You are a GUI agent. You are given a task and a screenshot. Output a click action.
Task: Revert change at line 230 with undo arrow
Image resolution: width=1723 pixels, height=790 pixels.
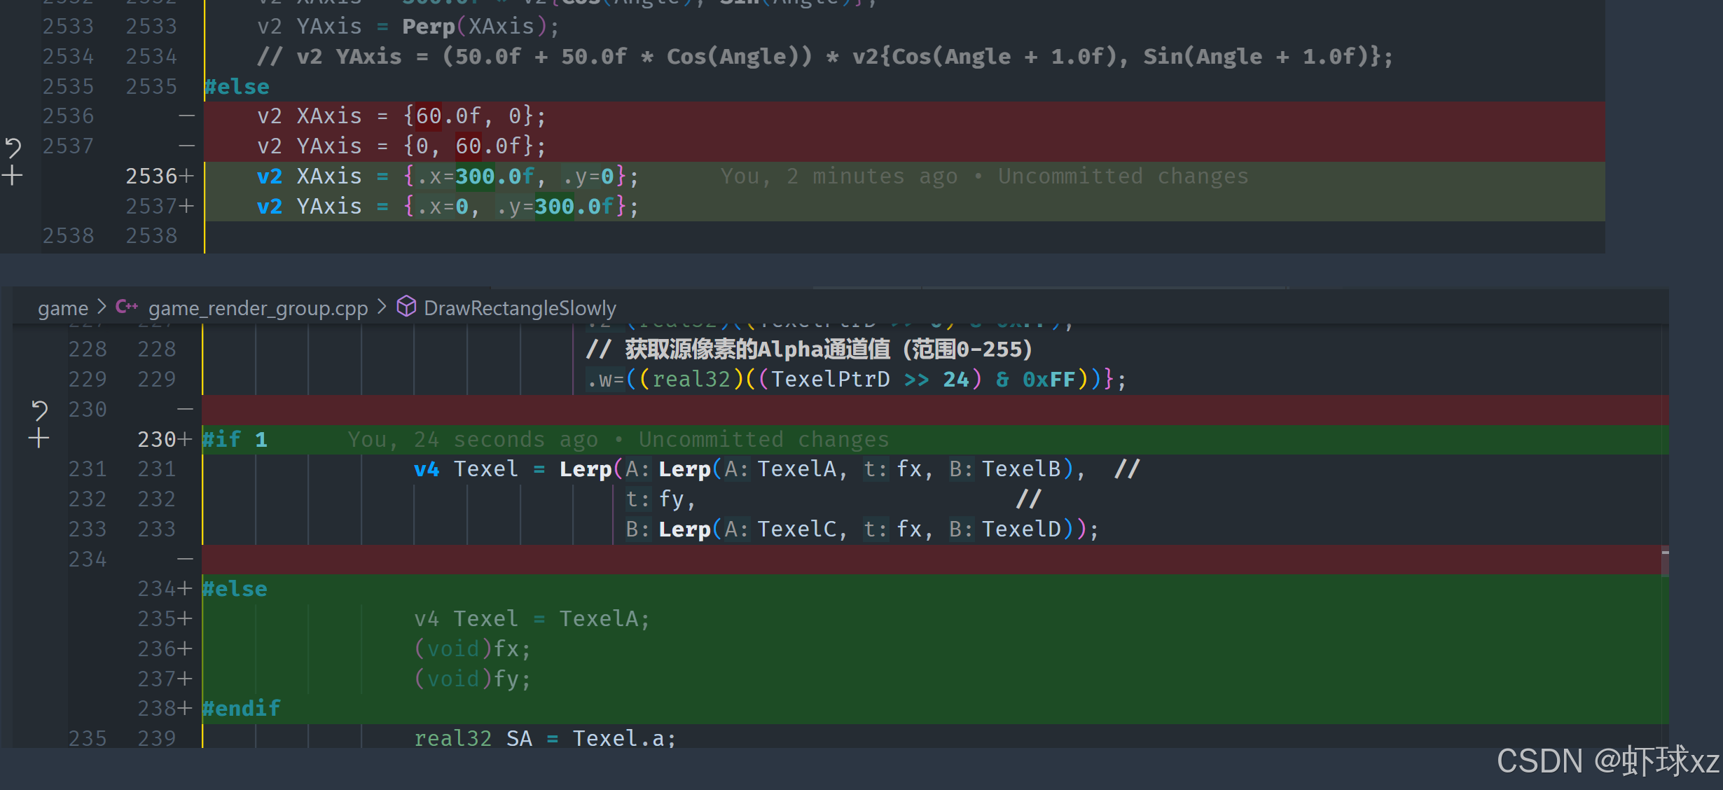pos(39,410)
